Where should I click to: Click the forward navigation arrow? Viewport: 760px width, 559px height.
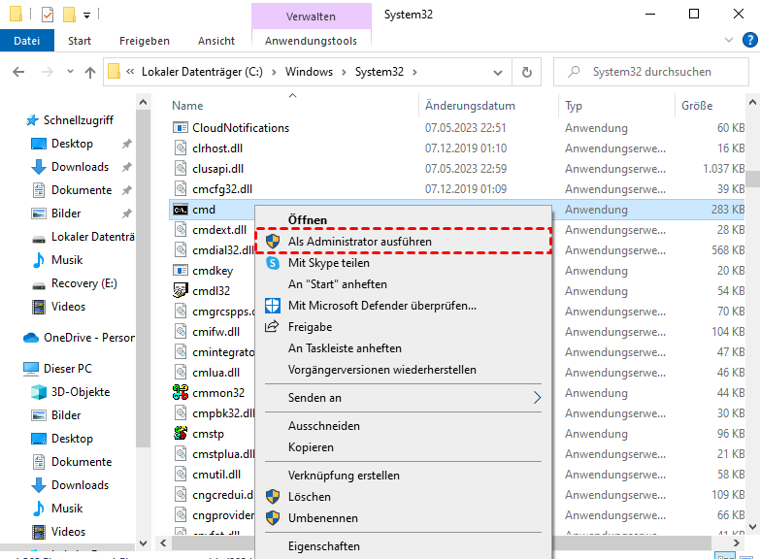click(47, 72)
